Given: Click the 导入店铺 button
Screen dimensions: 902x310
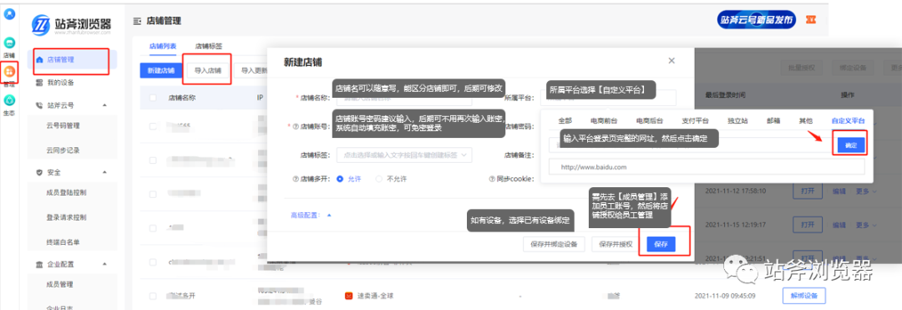Looking at the screenshot, I should pyautogui.click(x=208, y=71).
